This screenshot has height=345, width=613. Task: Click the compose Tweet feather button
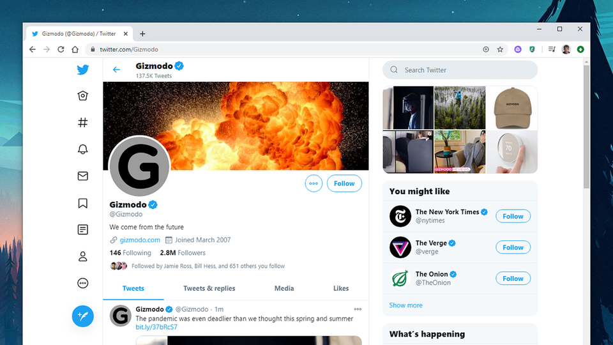click(x=83, y=316)
